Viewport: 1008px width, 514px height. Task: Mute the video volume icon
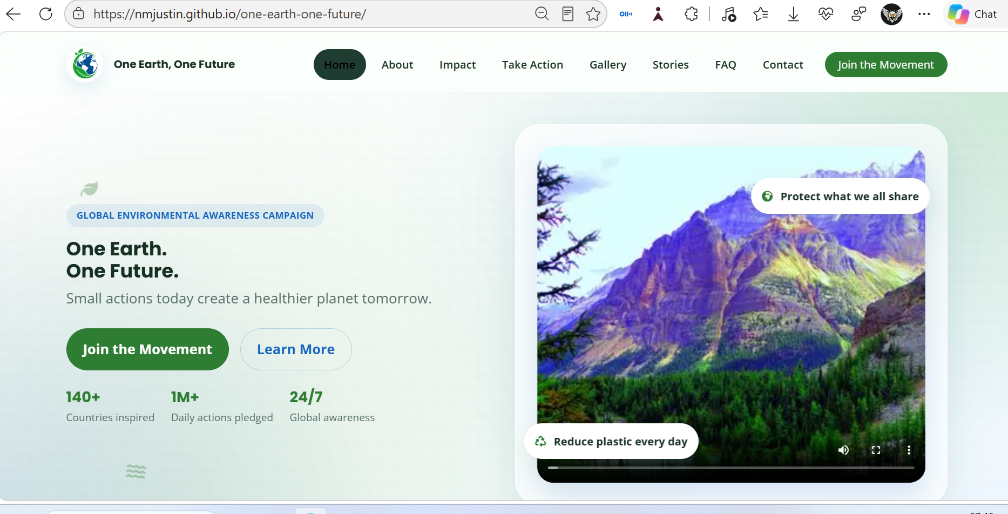tap(843, 450)
